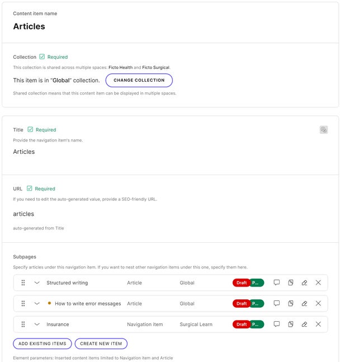Image resolution: width=340 pixels, height=362 pixels.
Task: Click the Required checkmark next to URL
Action: 29,189
